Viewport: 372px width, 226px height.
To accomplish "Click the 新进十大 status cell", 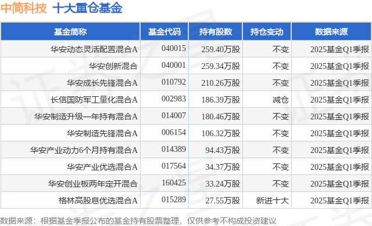I will pos(273,201).
